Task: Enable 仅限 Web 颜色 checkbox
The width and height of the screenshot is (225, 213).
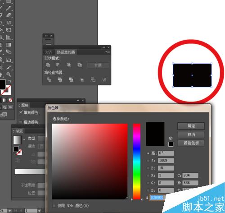Action: [54, 205]
